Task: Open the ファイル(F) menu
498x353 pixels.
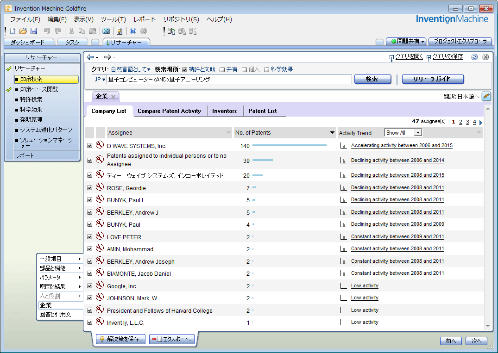Action: tap(25, 19)
